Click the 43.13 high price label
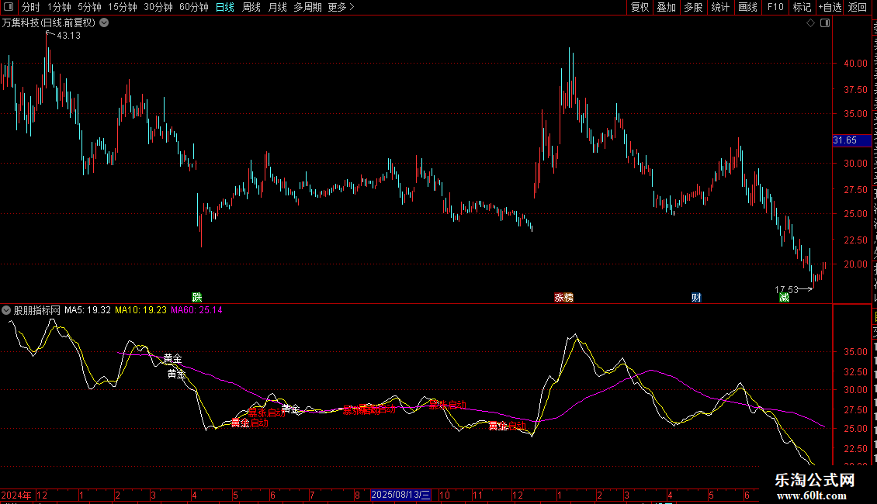The width and height of the screenshot is (877, 504). (x=69, y=36)
